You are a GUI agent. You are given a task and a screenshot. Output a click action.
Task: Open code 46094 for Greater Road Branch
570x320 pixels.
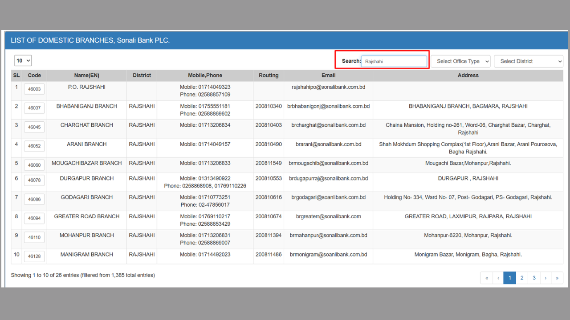[x=34, y=218]
